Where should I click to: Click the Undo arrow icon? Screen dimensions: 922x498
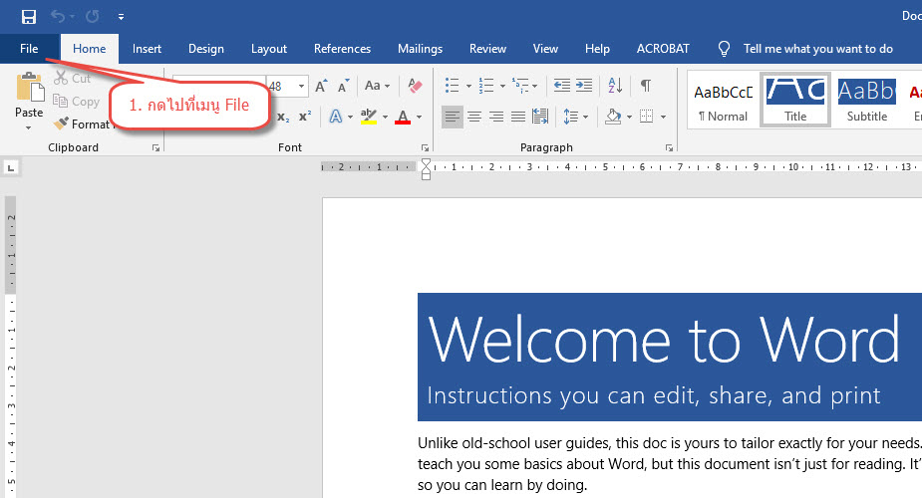coord(57,17)
